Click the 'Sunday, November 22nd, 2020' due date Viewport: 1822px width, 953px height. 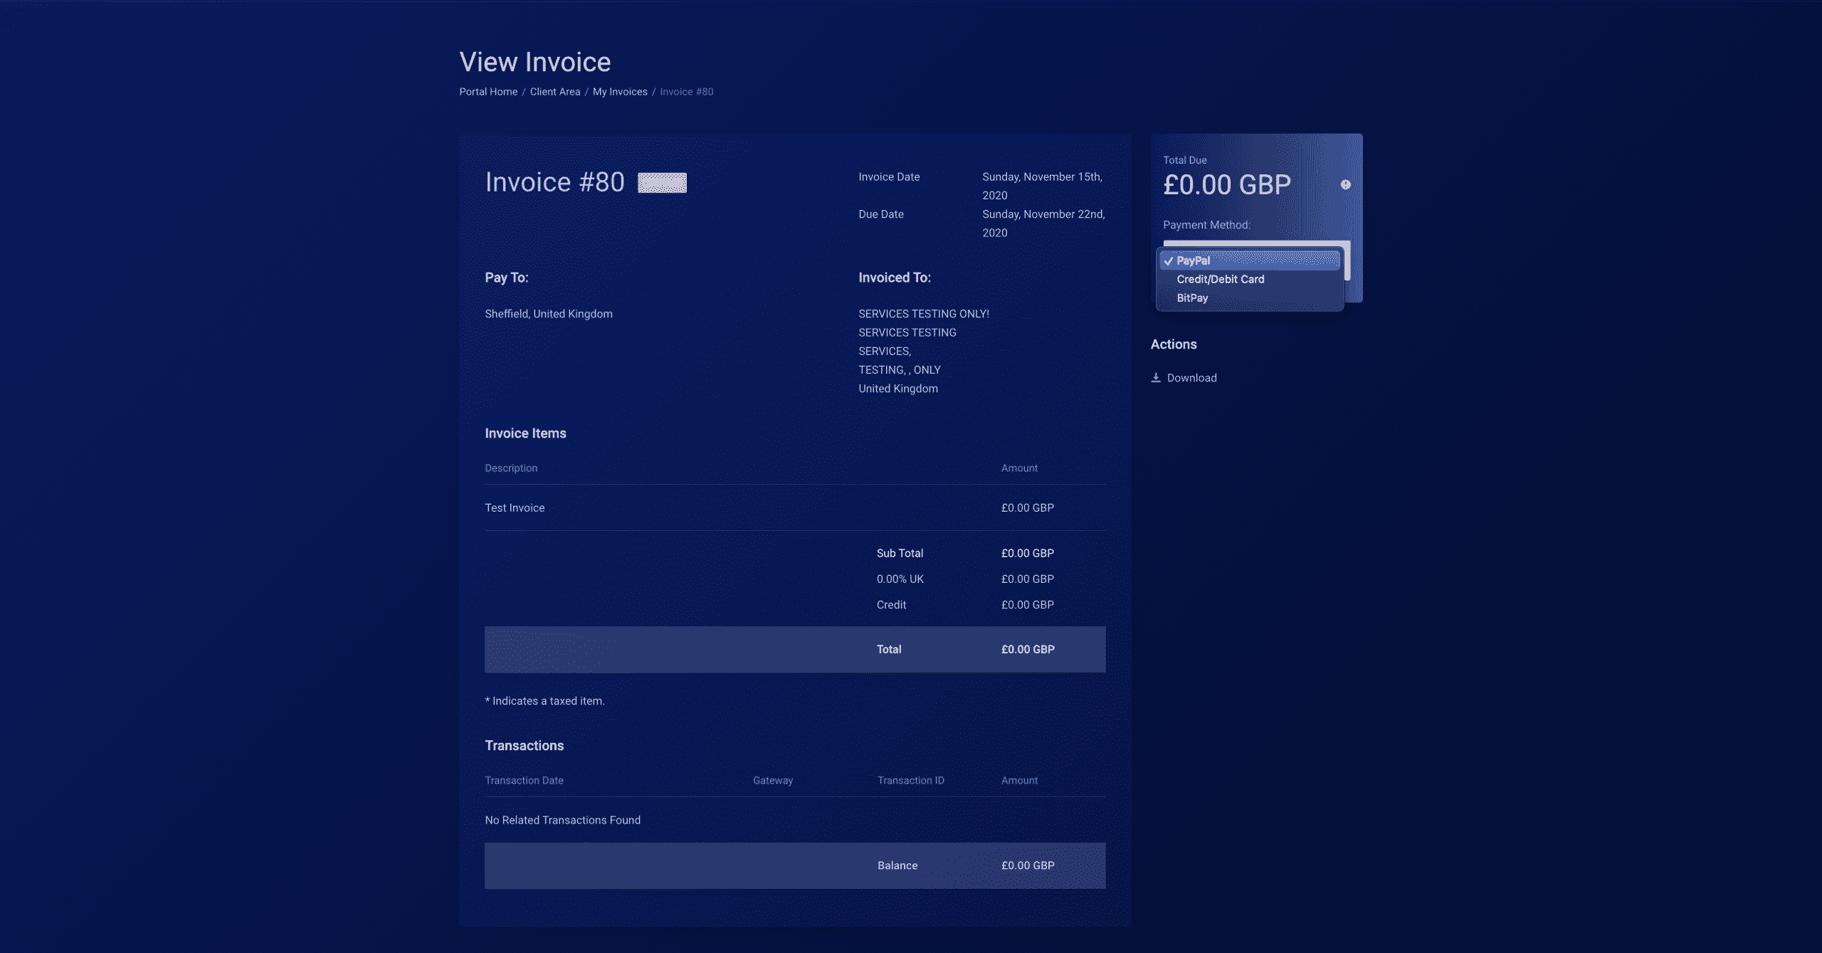tap(1043, 223)
